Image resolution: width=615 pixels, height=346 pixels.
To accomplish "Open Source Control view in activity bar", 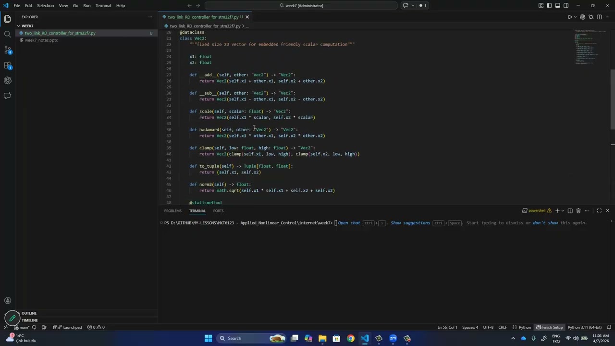I will tap(7, 49).
